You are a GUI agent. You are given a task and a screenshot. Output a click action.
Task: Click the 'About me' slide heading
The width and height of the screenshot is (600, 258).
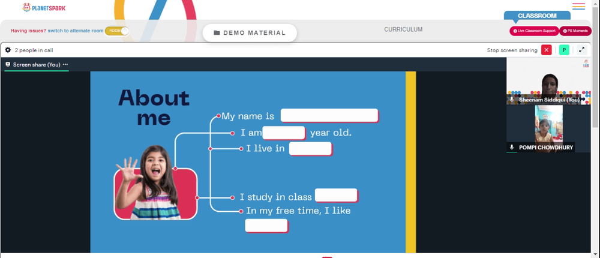(x=154, y=108)
